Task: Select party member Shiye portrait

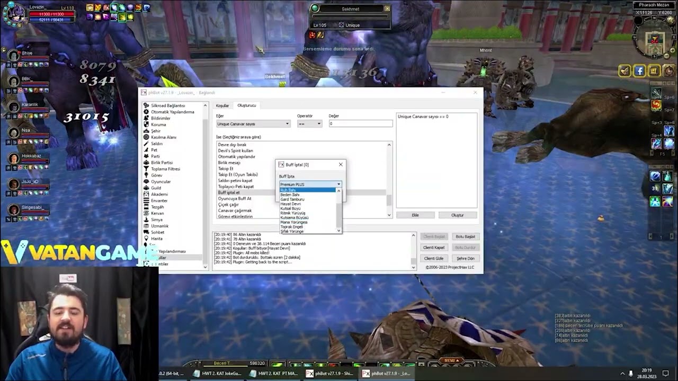Action: [13, 56]
